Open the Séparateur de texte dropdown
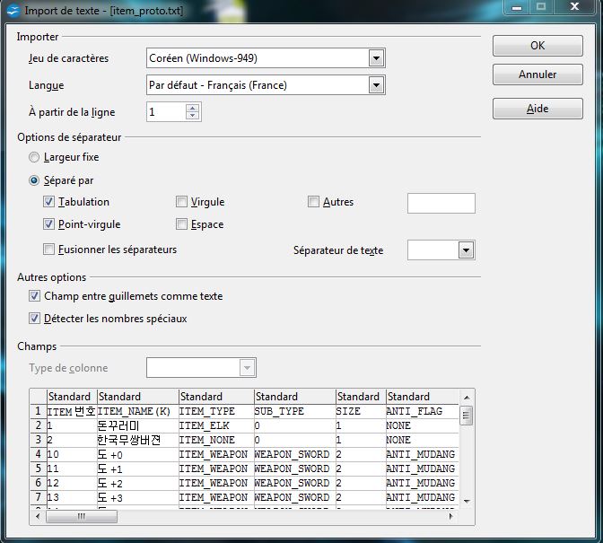Image resolution: width=603 pixels, height=543 pixels. tap(466, 250)
